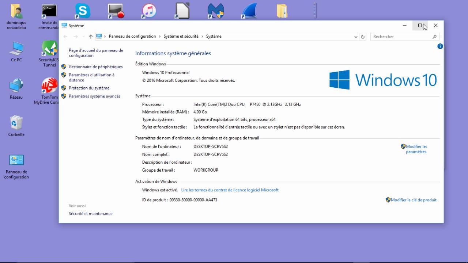Screen dimensions: 468x263
Task: Open the screen recorder desktop shortcut
Action: [x=116, y=11]
